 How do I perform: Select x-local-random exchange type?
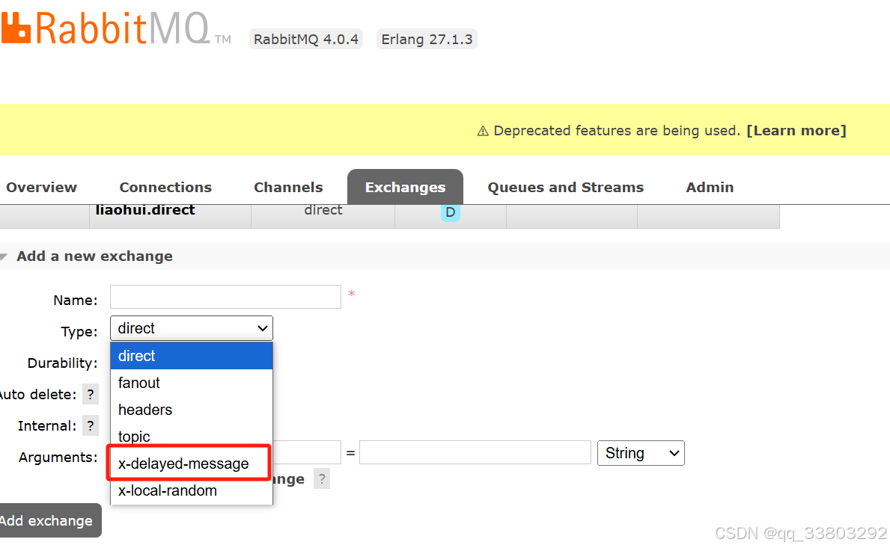pos(192,490)
